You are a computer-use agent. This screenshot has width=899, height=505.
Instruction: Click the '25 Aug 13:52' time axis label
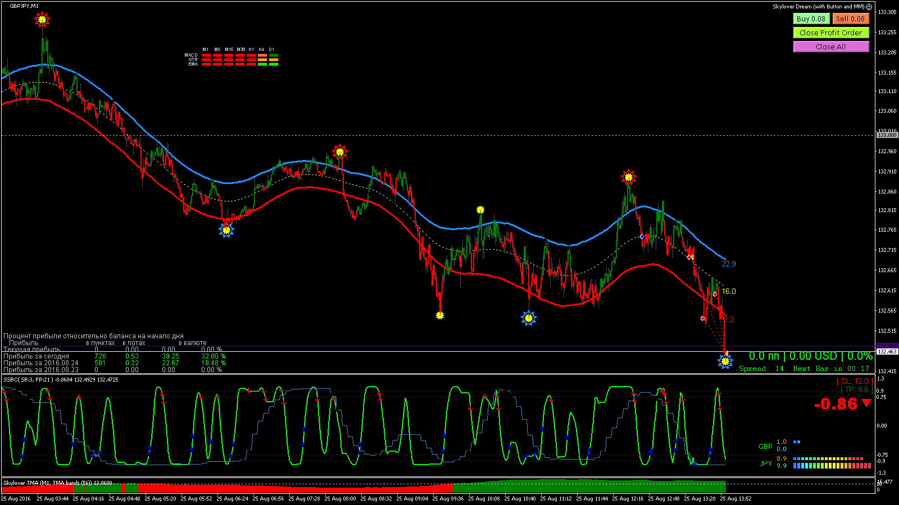[736, 498]
